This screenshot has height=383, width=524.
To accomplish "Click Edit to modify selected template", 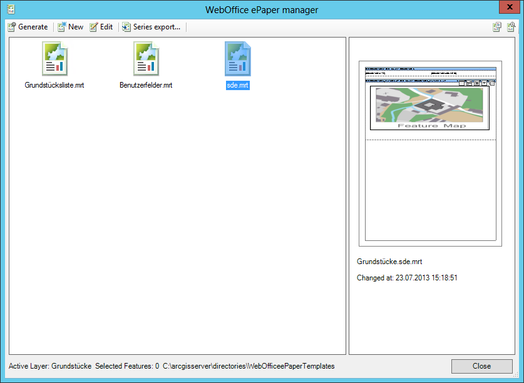I will [x=101, y=27].
